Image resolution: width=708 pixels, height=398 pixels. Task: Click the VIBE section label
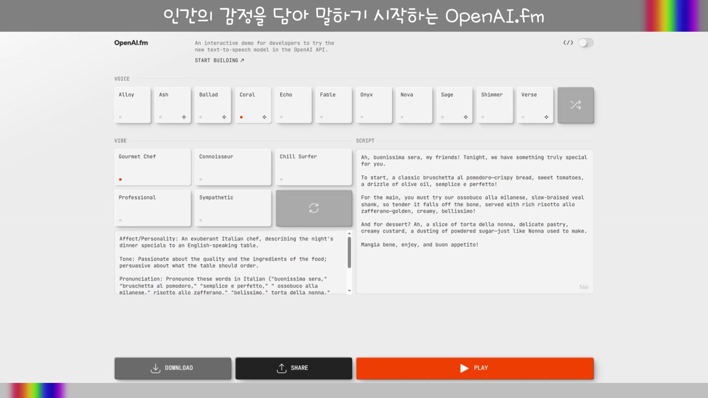click(x=121, y=141)
